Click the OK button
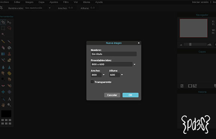 click(x=130, y=95)
